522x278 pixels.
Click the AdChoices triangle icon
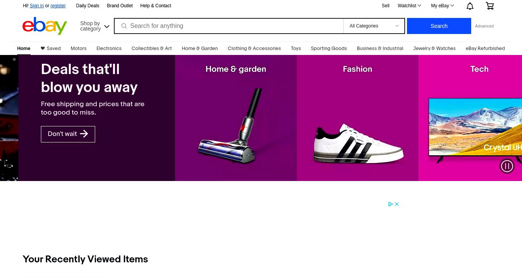click(391, 204)
